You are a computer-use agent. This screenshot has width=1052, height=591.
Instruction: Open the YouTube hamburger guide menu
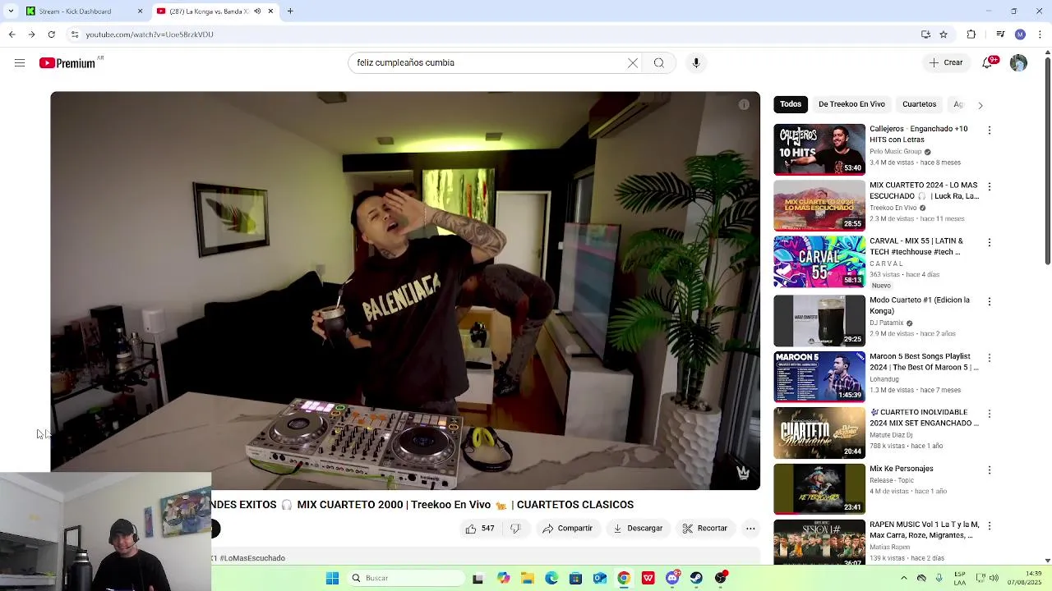(x=20, y=63)
